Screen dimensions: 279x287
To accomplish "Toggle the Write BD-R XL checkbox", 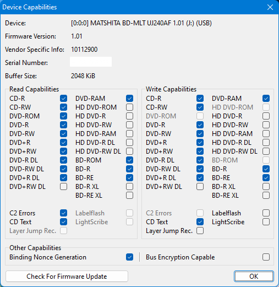I will pyautogui.click(x=266, y=187).
